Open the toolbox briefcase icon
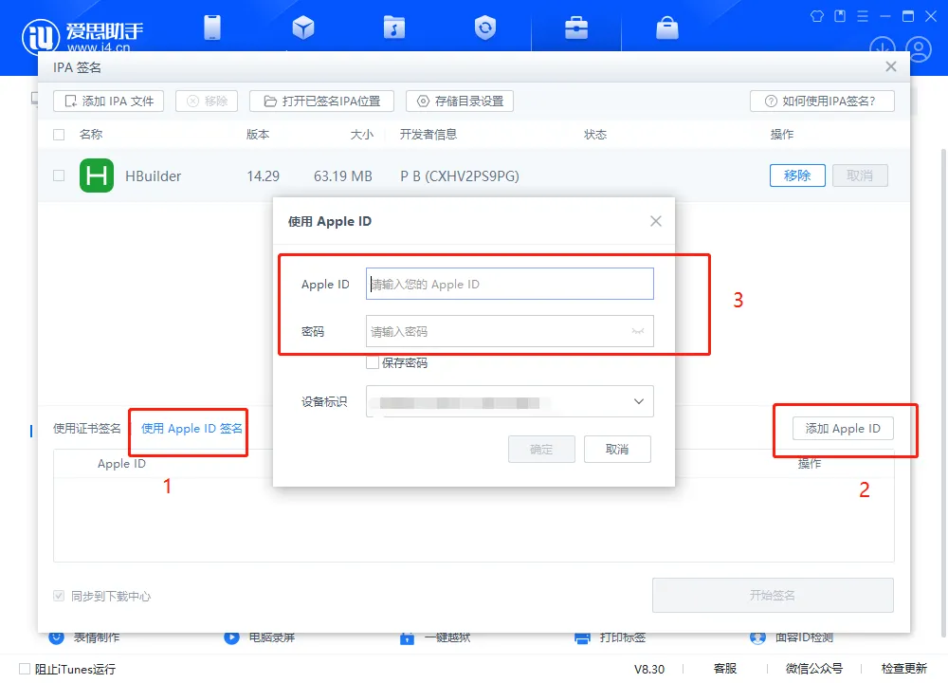Image resolution: width=948 pixels, height=683 pixels. [576, 28]
